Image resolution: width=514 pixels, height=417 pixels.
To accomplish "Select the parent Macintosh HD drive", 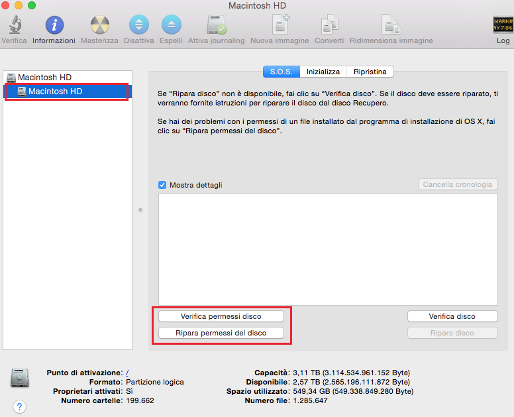I will click(68, 78).
